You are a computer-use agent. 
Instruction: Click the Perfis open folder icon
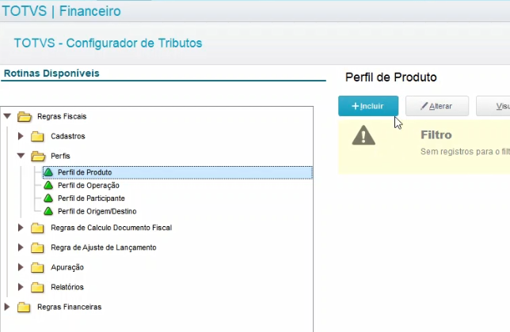[x=38, y=156]
